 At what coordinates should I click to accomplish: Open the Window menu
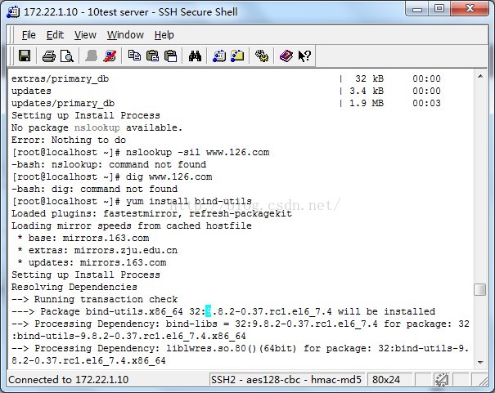[x=125, y=35]
